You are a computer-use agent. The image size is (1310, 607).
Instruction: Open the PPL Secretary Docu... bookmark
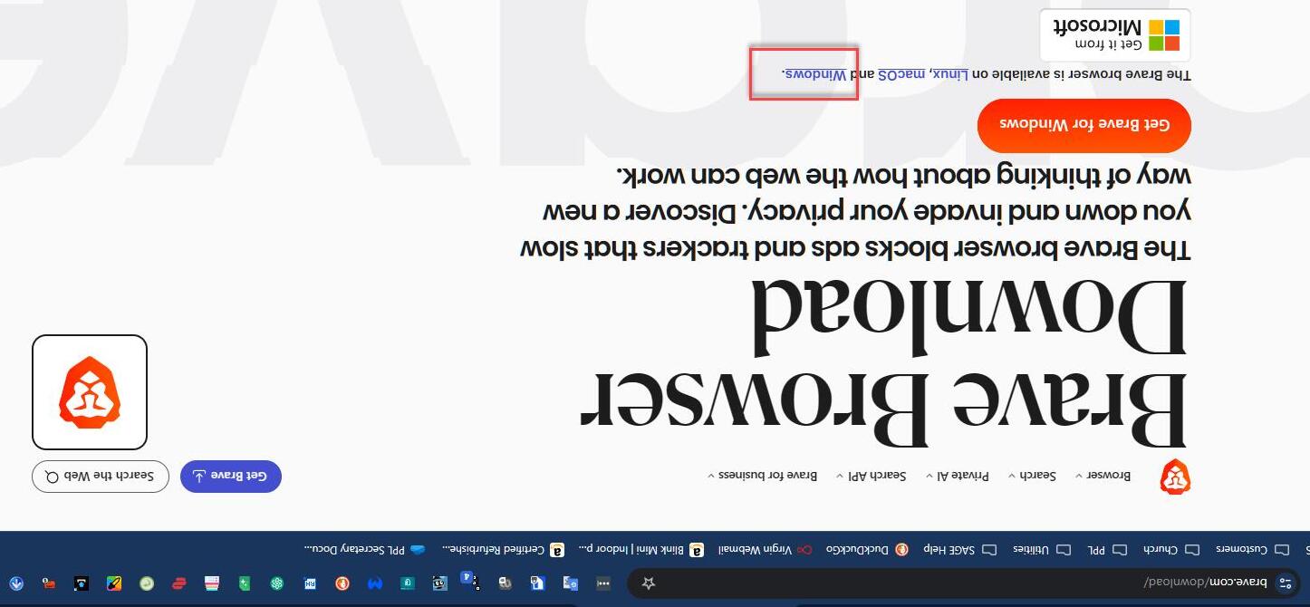[x=365, y=549]
